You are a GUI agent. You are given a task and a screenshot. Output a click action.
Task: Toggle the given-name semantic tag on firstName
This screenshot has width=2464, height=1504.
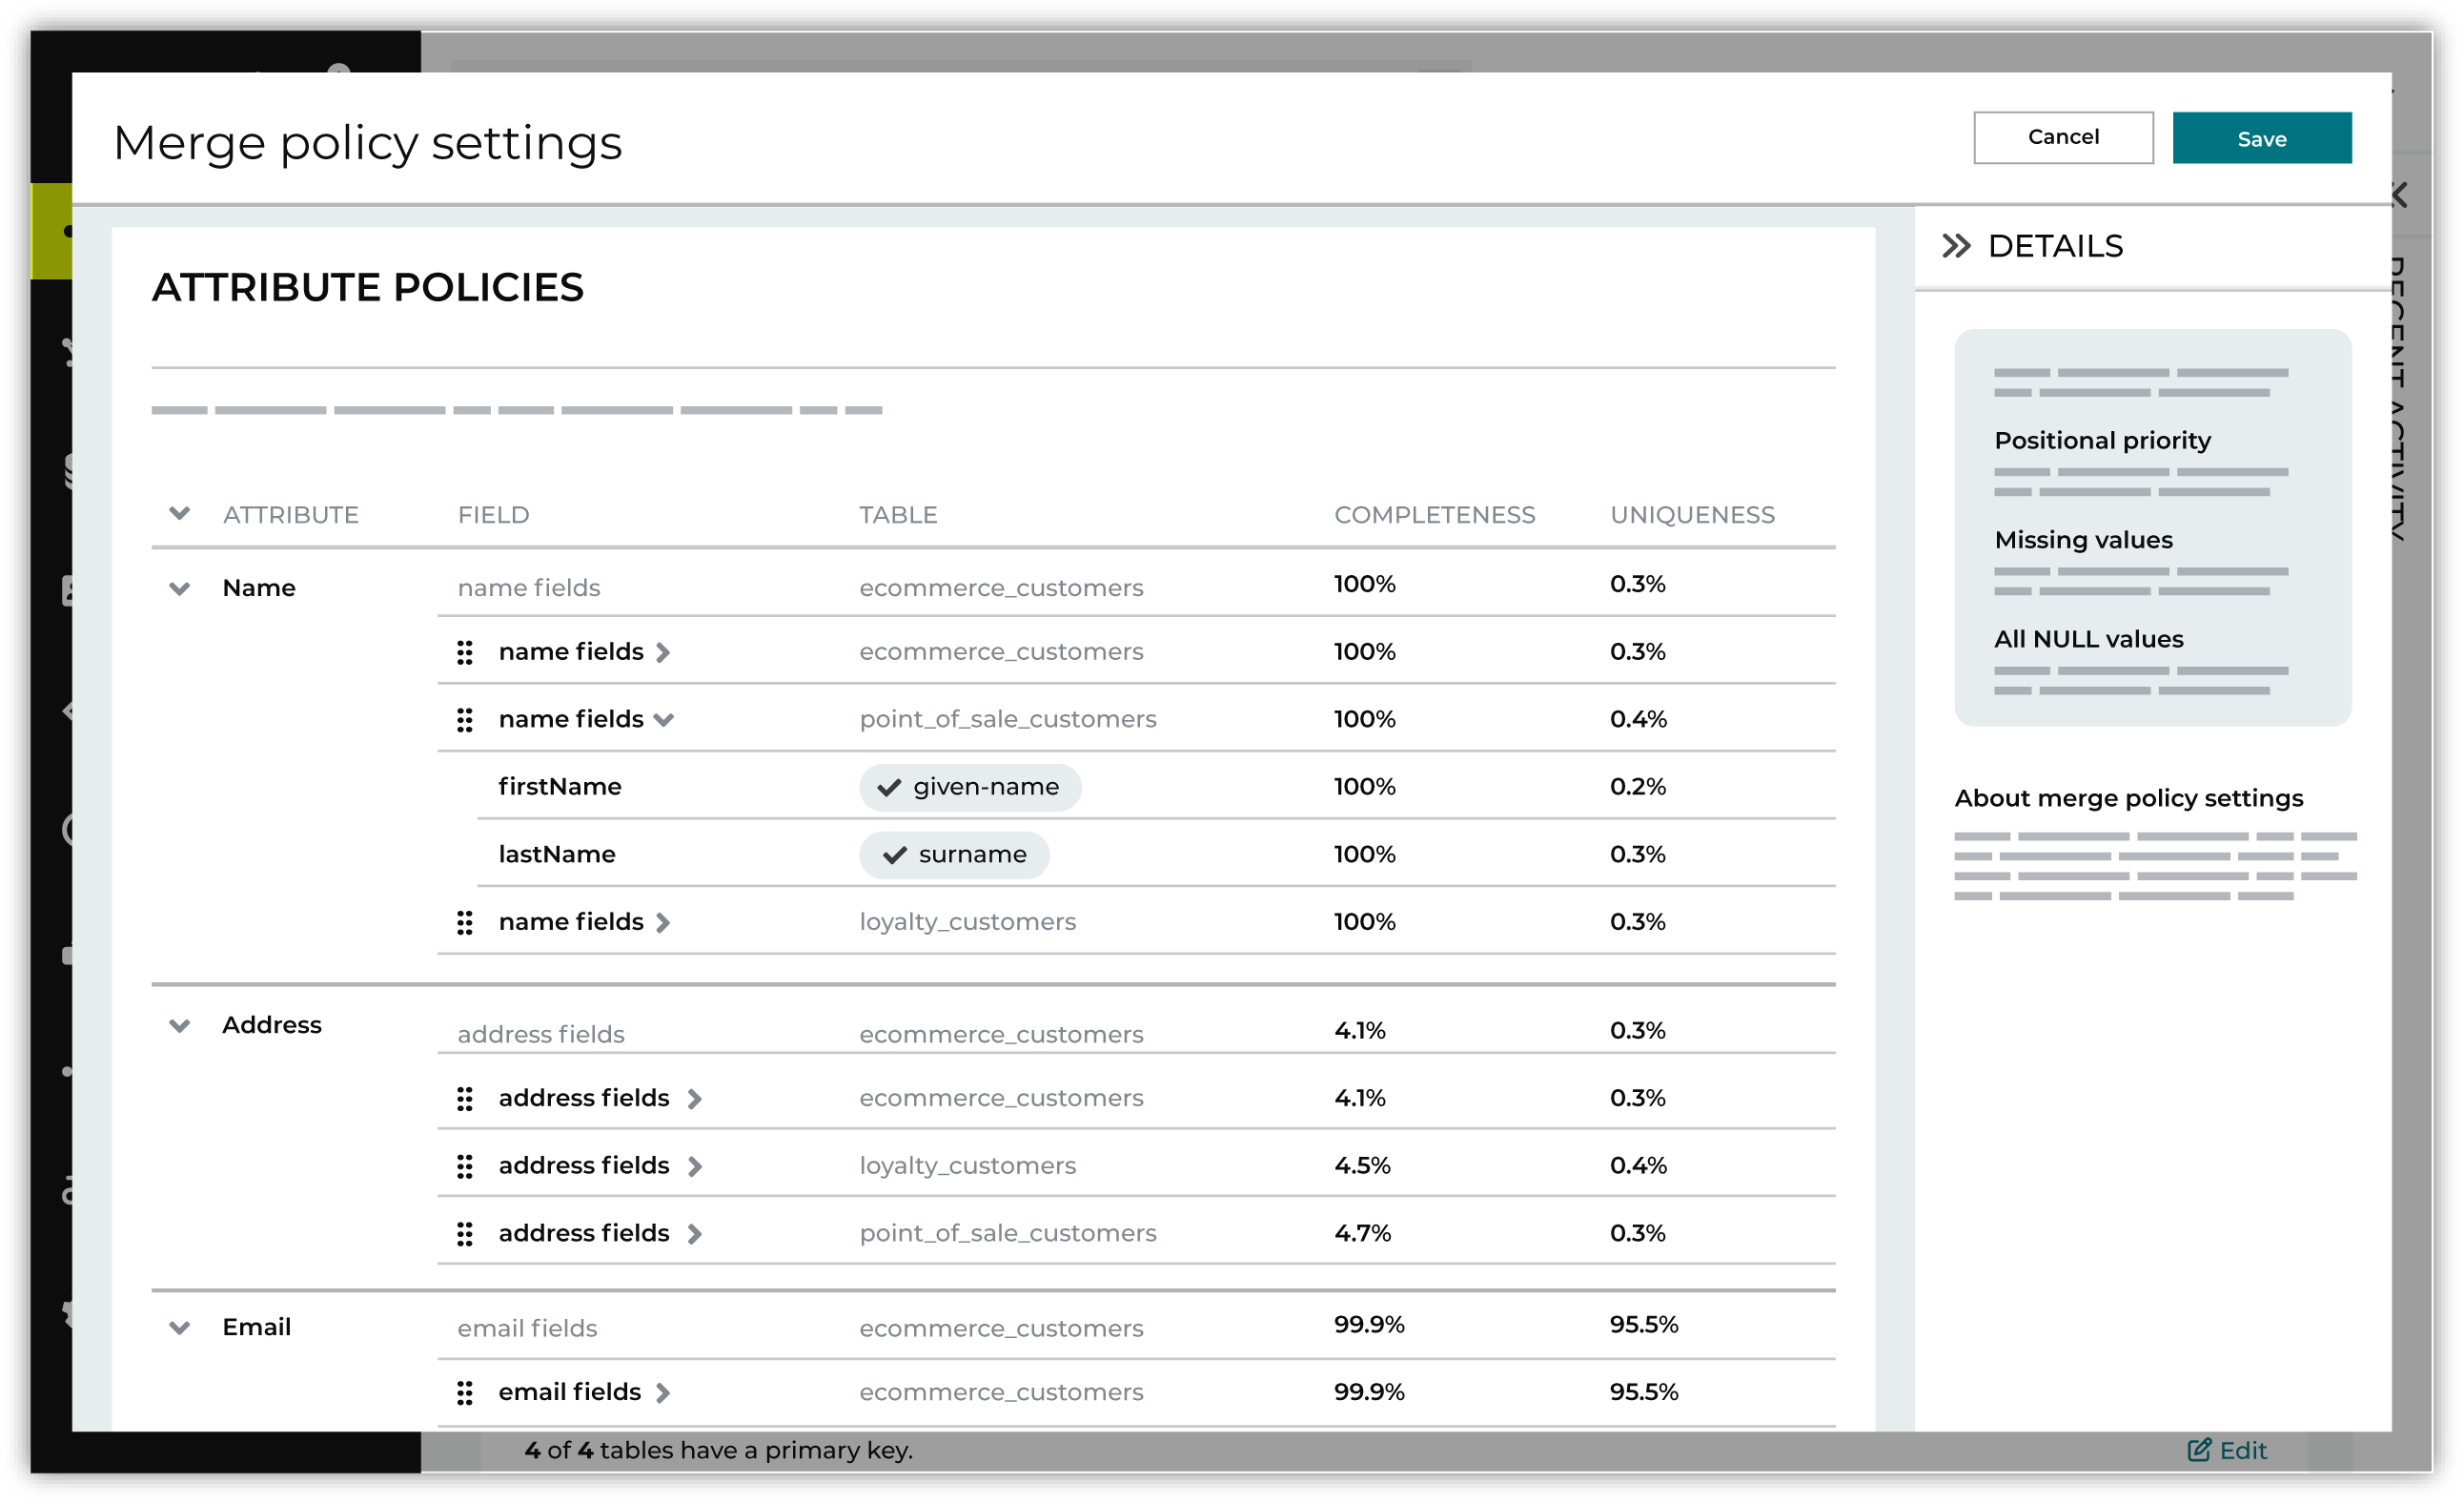969,787
